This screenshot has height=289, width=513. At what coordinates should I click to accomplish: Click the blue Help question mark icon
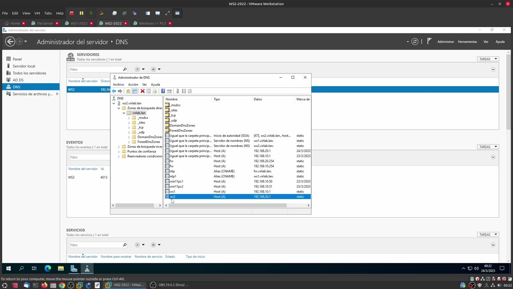pos(163,91)
